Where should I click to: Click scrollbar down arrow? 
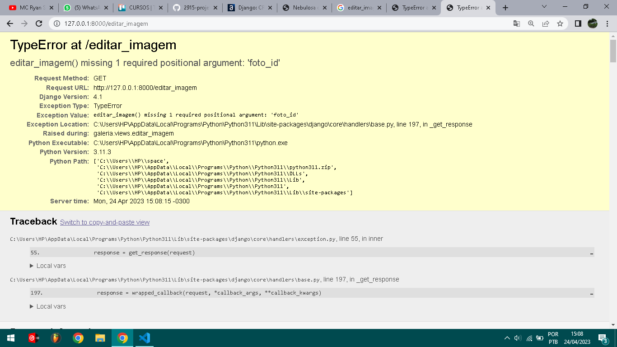pyautogui.click(x=613, y=324)
